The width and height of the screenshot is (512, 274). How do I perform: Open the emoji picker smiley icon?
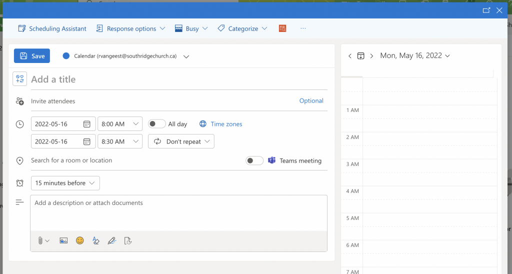[79, 240]
